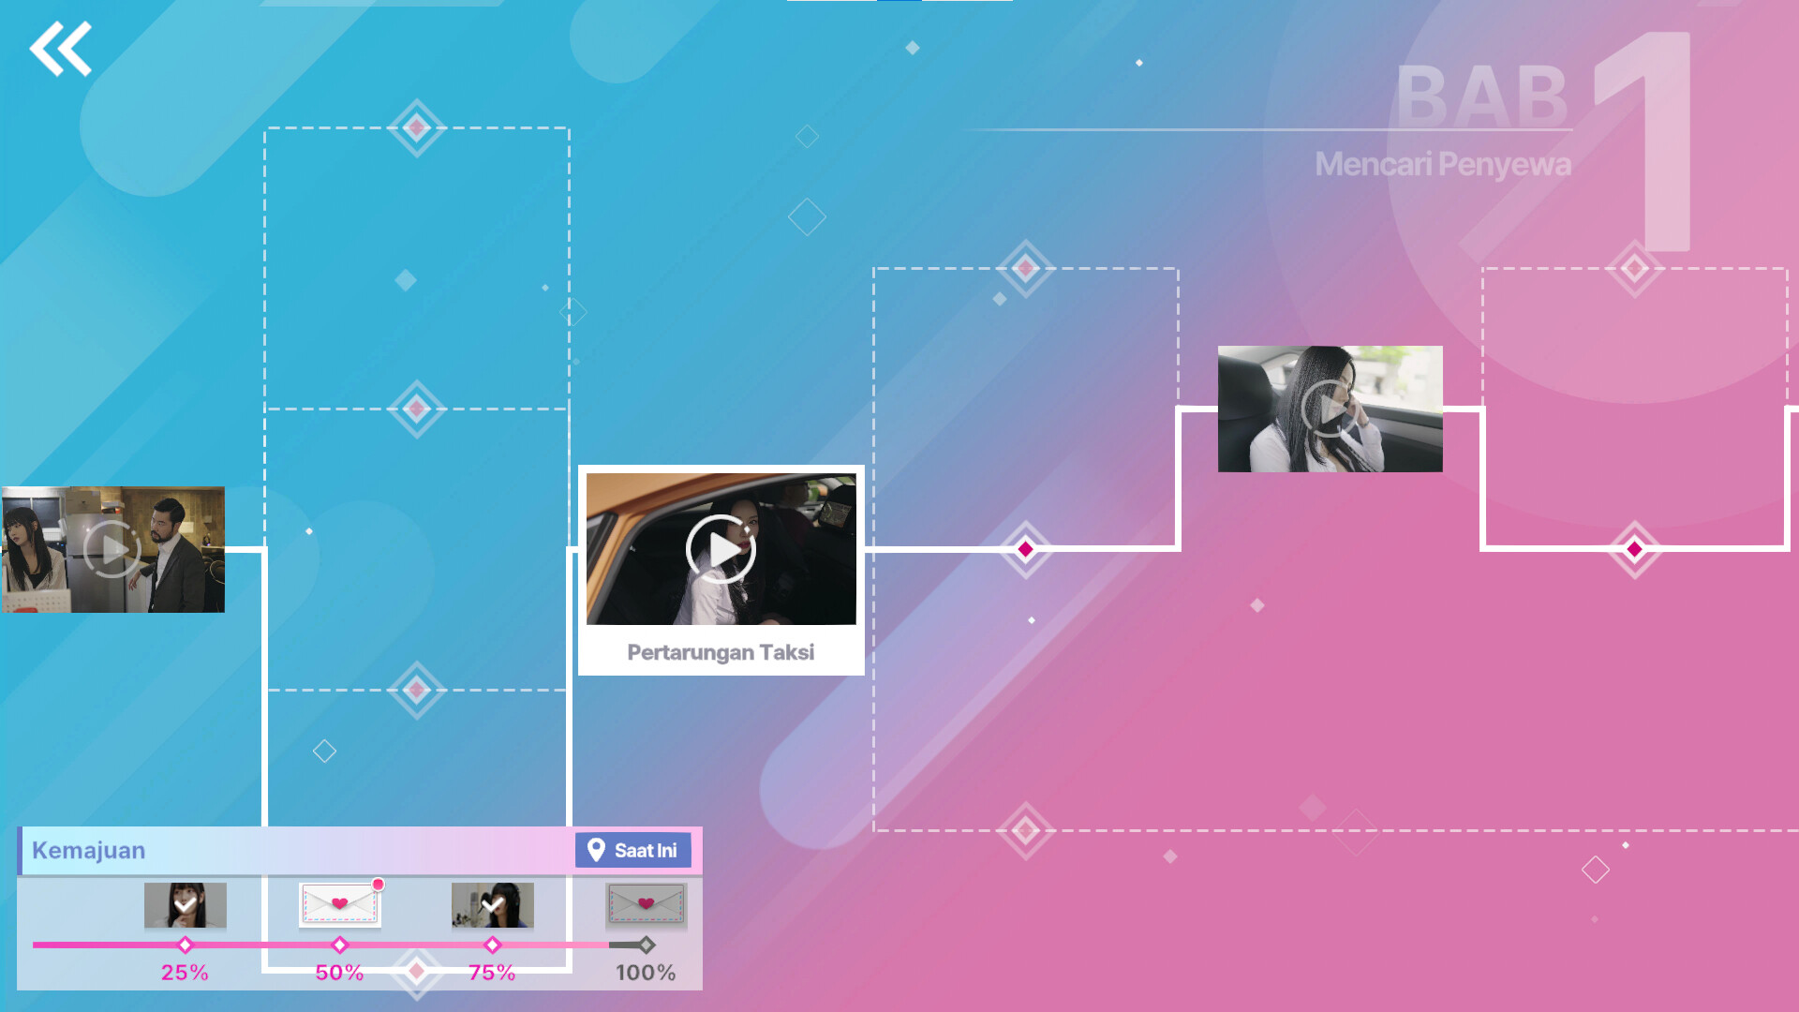Screen dimensions: 1799x1012
Task: Click the locked diamond node on lower dashed path
Action: tap(1025, 830)
